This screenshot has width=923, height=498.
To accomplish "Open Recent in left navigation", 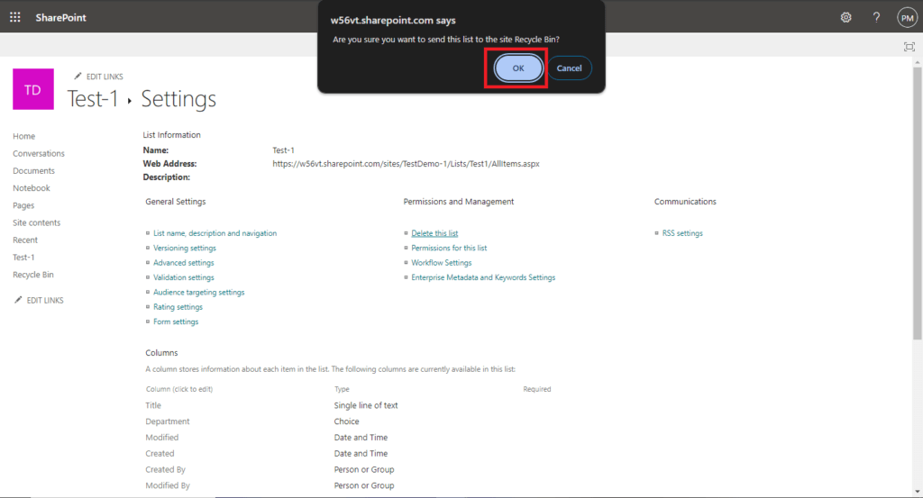I will tap(25, 240).
